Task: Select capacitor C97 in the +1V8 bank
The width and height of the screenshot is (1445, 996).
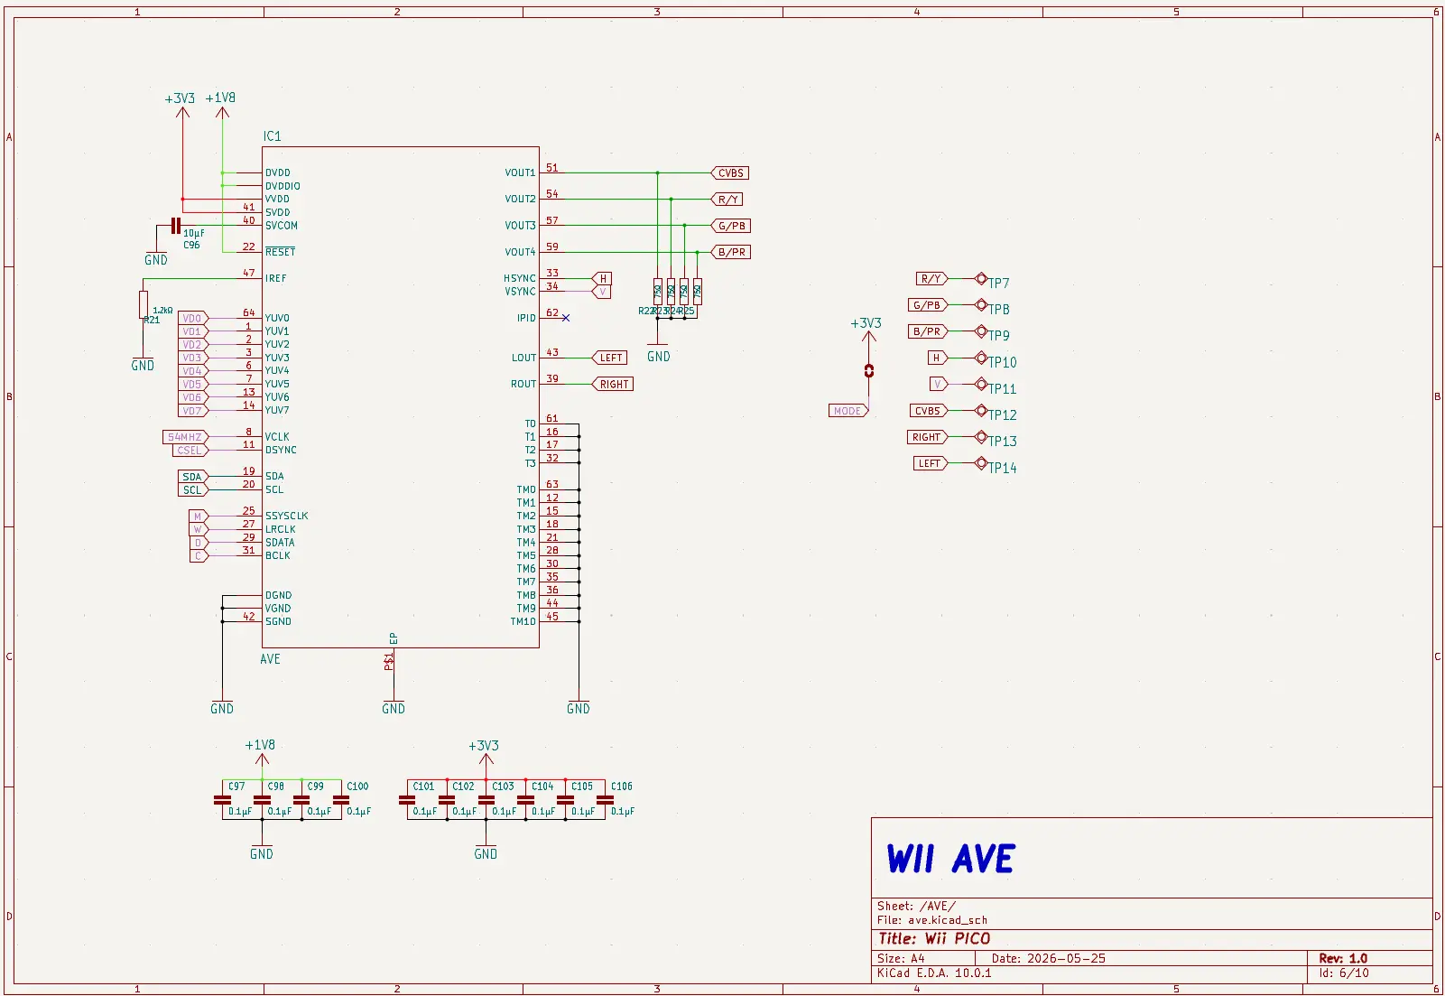Action: point(222,800)
